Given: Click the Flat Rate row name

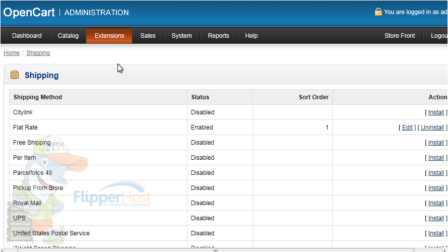Looking at the screenshot, I should (x=25, y=128).
